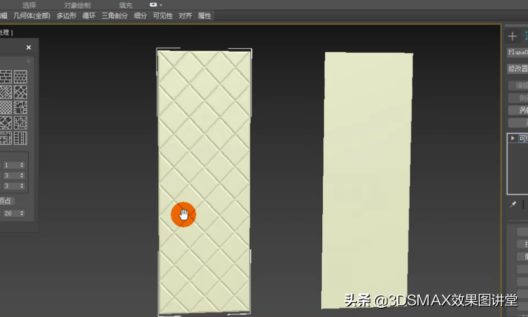Select the diagonal stripes topology pattern

click(x=5, y=92)
